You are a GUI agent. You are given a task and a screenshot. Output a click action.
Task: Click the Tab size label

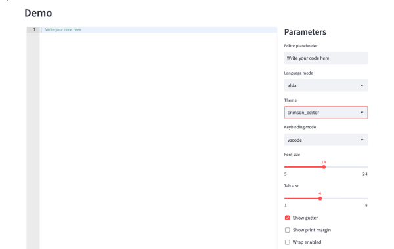291,186
